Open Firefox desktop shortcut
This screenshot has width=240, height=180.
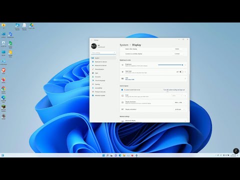tap(3, 80)
